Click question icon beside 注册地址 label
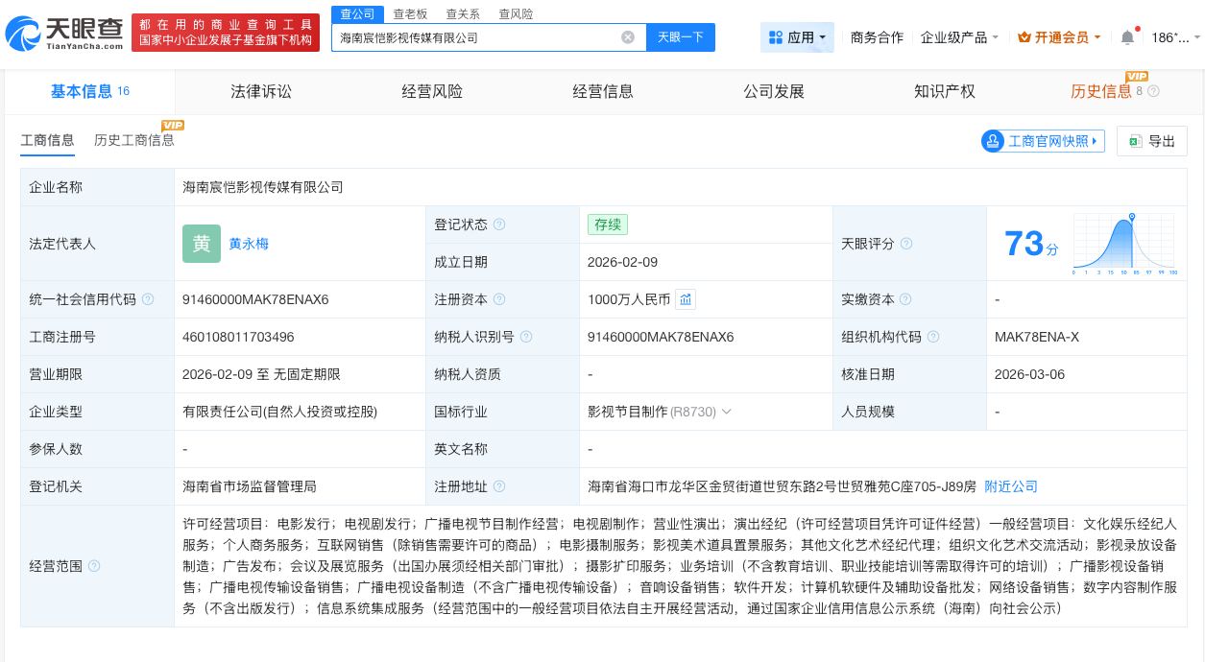The width and height of the screenshot is (1205, 662). (500, 486)
